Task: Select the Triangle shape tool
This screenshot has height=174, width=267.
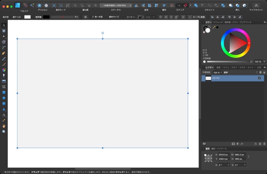Action: [x=4, y=109]
